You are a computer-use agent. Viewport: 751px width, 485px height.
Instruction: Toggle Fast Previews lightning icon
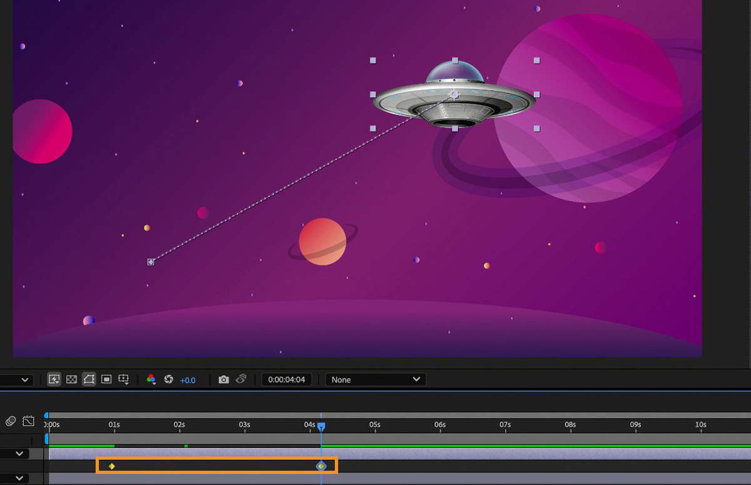[54, 379]
